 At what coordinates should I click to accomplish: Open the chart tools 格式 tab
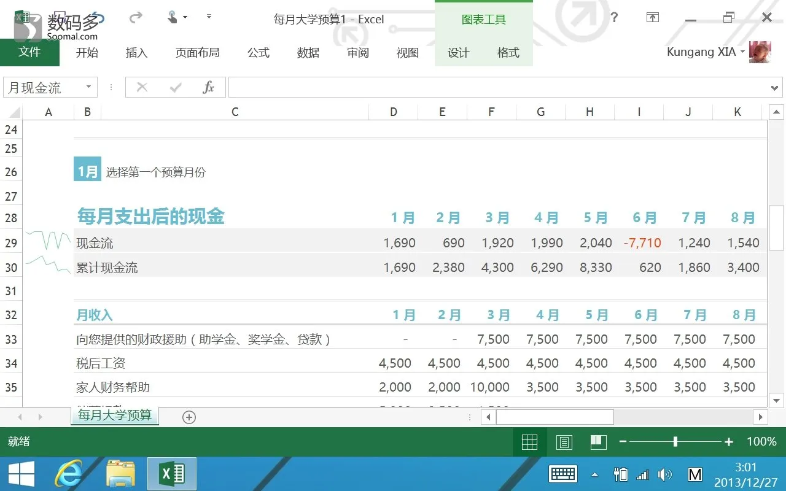(x=508, y=53)
